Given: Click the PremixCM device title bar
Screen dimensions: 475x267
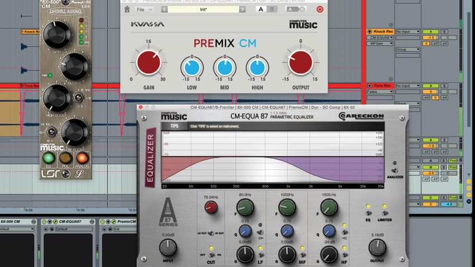Looking at the screenshot, I should tap(118, 222).
